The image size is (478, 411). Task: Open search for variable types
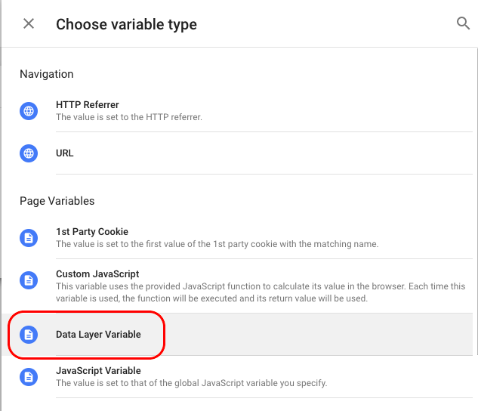(x=463, y=23)
